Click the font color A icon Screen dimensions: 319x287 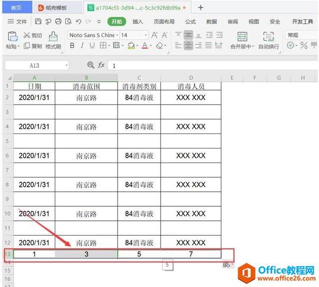(145, 45)
